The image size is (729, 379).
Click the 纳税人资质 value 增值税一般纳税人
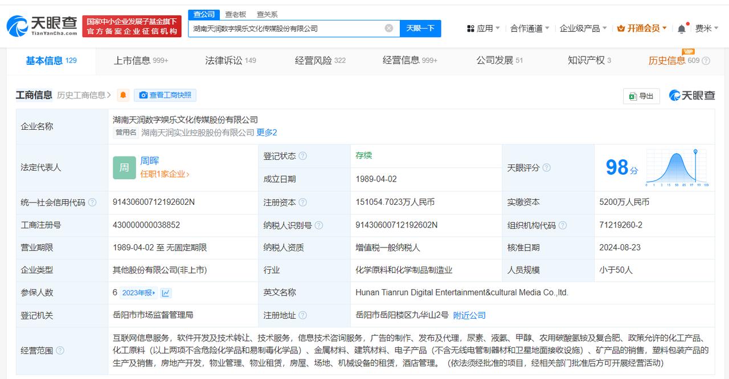388,248
